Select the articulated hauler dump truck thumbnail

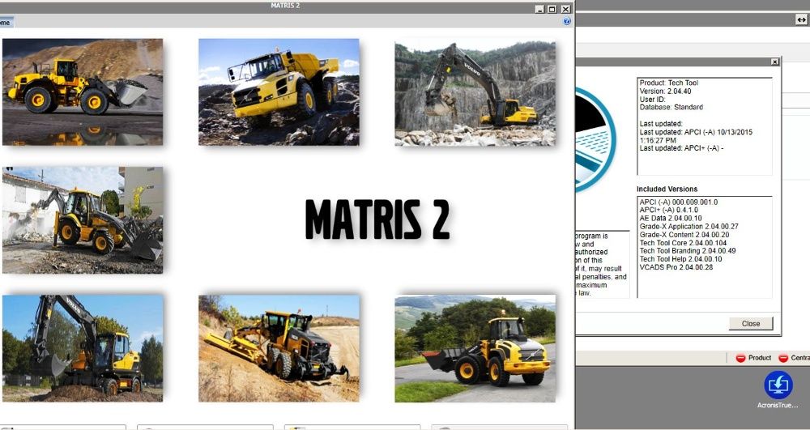(x=279, y=92)
